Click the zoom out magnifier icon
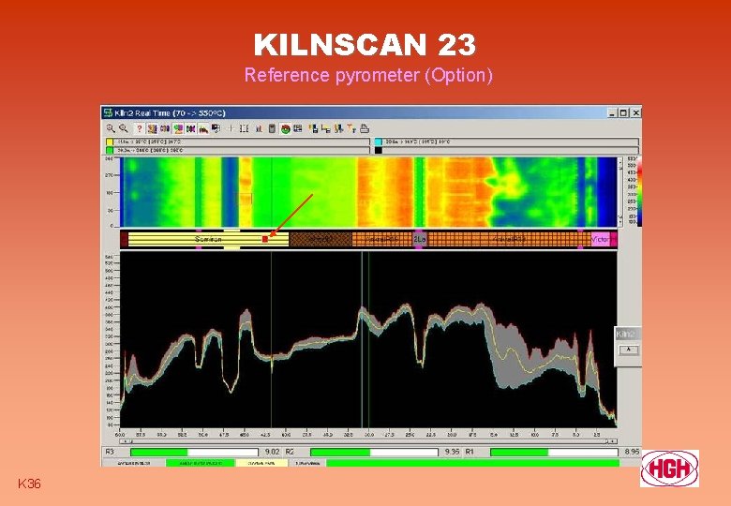Viewport: 731px width, 506px height. coord(124,128)
